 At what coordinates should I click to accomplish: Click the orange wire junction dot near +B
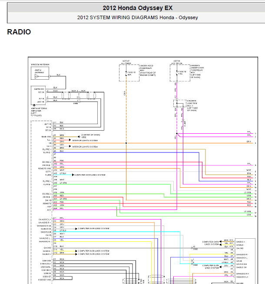pos(126,143)
